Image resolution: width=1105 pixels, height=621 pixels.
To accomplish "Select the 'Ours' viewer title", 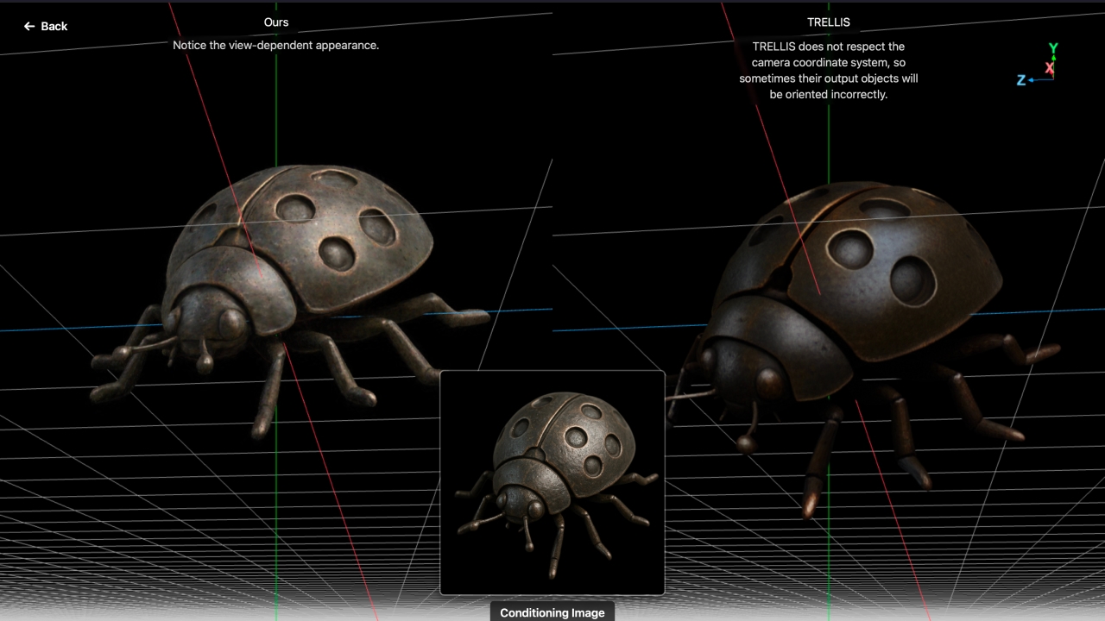I will pyautogui.click(x=276, y=22).
